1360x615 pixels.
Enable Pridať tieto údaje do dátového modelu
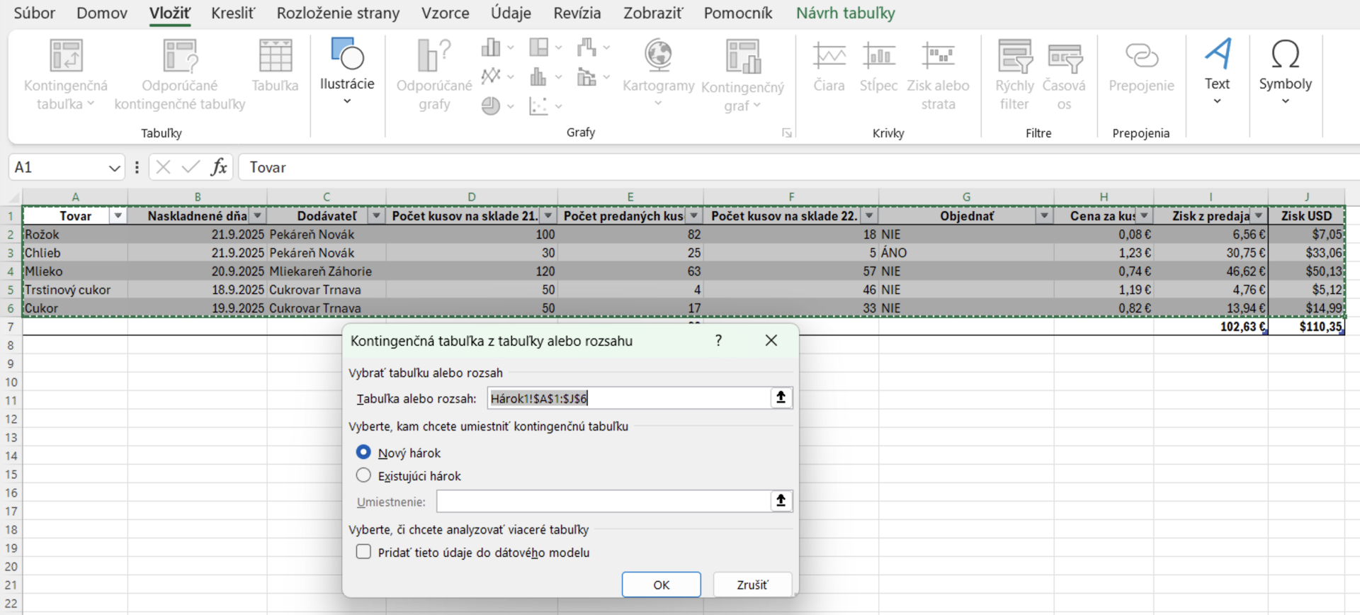coord(363,552)
